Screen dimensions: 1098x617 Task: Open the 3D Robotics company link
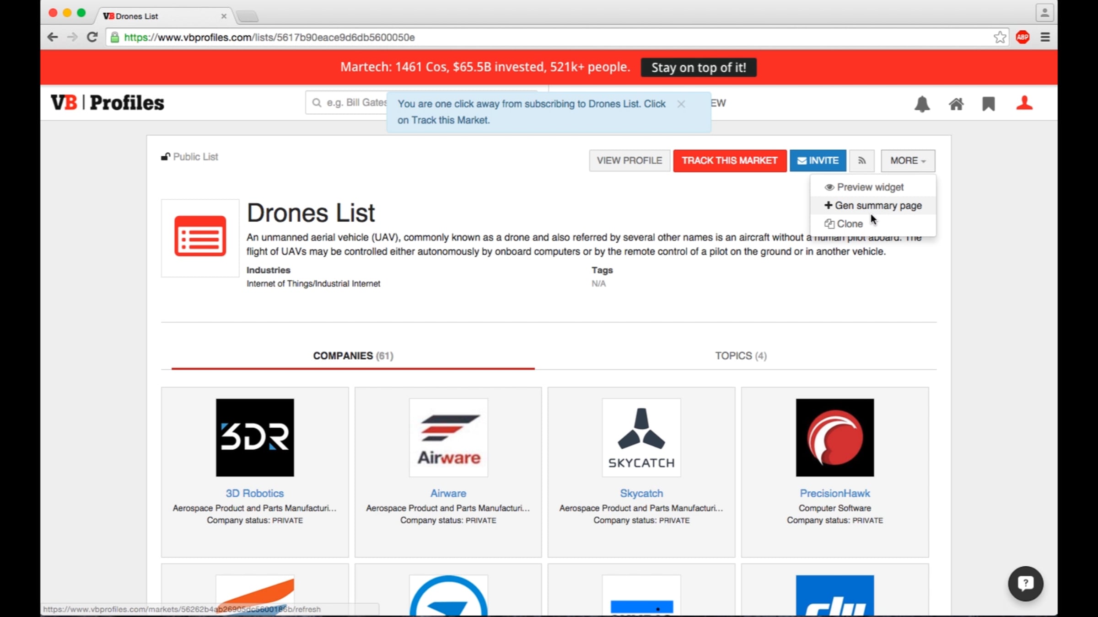coord(254,493)
